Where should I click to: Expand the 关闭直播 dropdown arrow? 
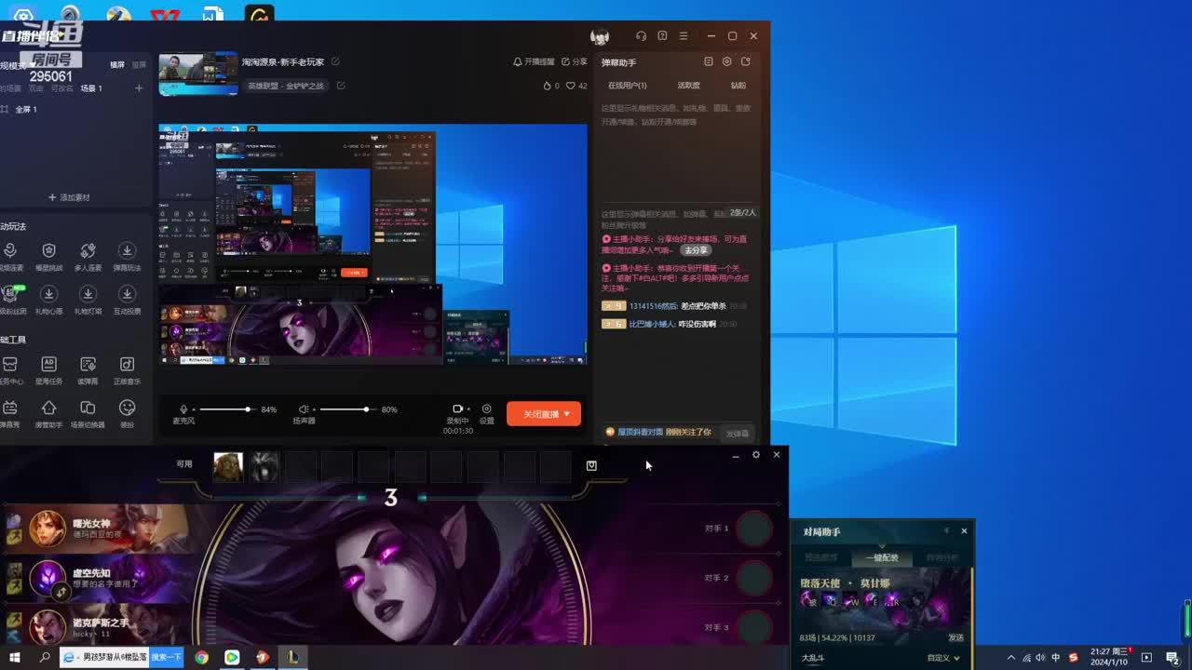(x=566, y=414)
